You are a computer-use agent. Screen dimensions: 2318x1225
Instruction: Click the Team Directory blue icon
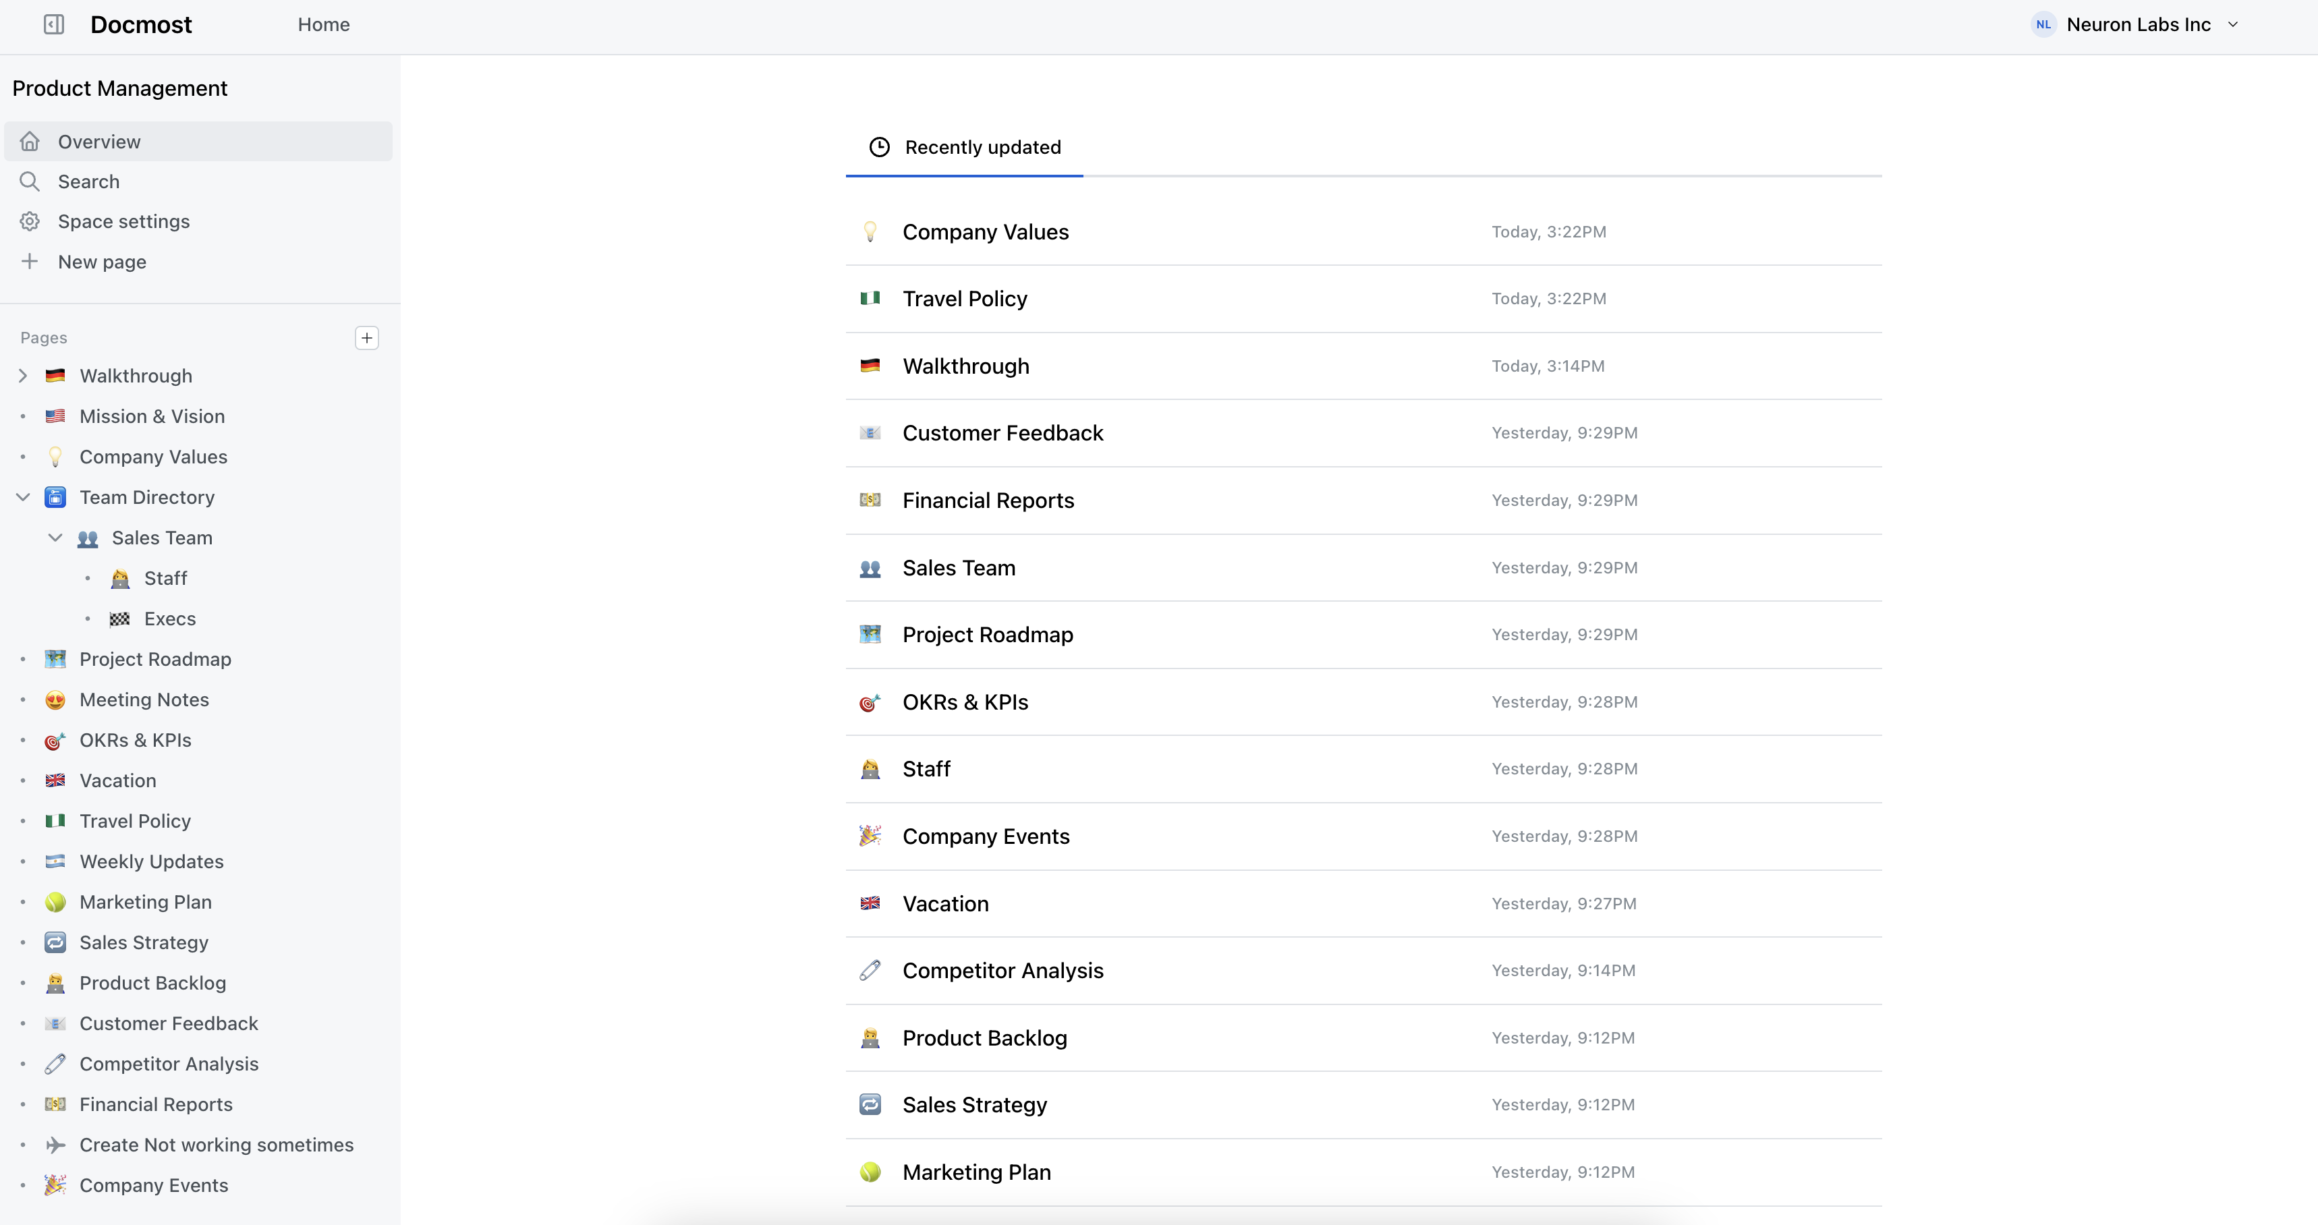click(x=55, y=497)
